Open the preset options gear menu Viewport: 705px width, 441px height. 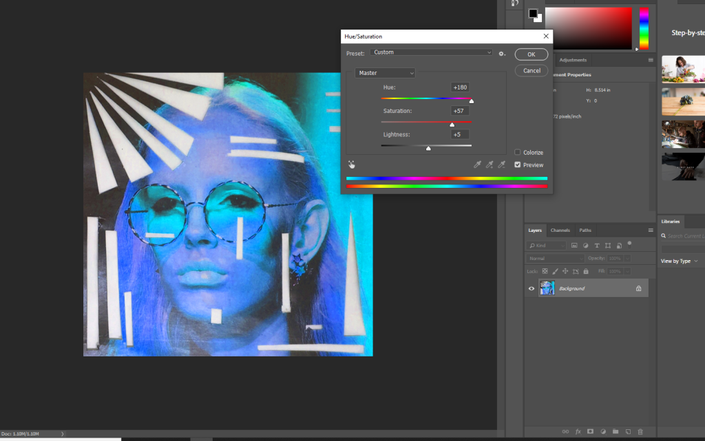coord(502,54)
